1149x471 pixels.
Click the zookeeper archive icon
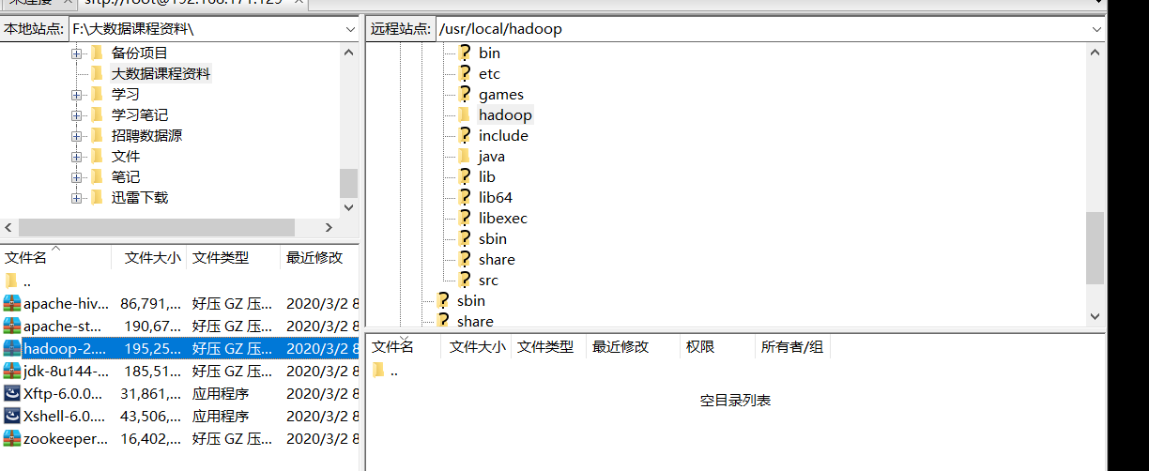pyautogui.click(x=11, y=438)
